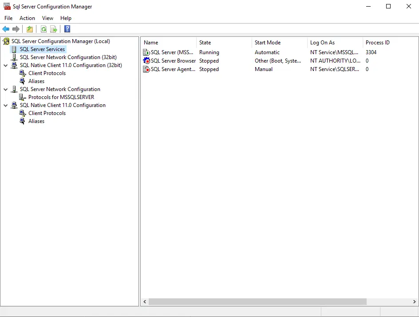This screenshot has height=317, width=419.
Task: Select SQL Server Network Configuration (32bit) label
Action: pos(68,57)
